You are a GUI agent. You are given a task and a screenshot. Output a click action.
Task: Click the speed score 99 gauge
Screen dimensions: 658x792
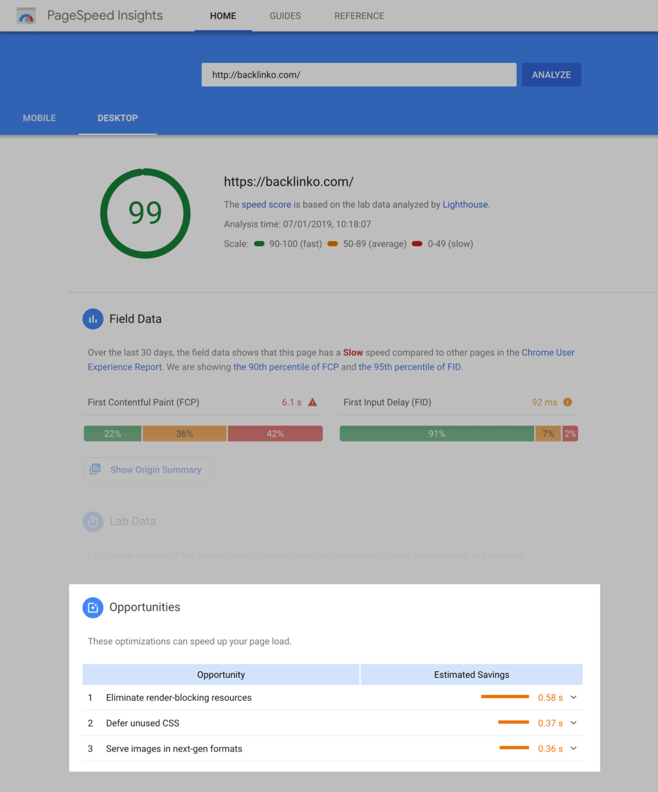[x=145, y=213]
